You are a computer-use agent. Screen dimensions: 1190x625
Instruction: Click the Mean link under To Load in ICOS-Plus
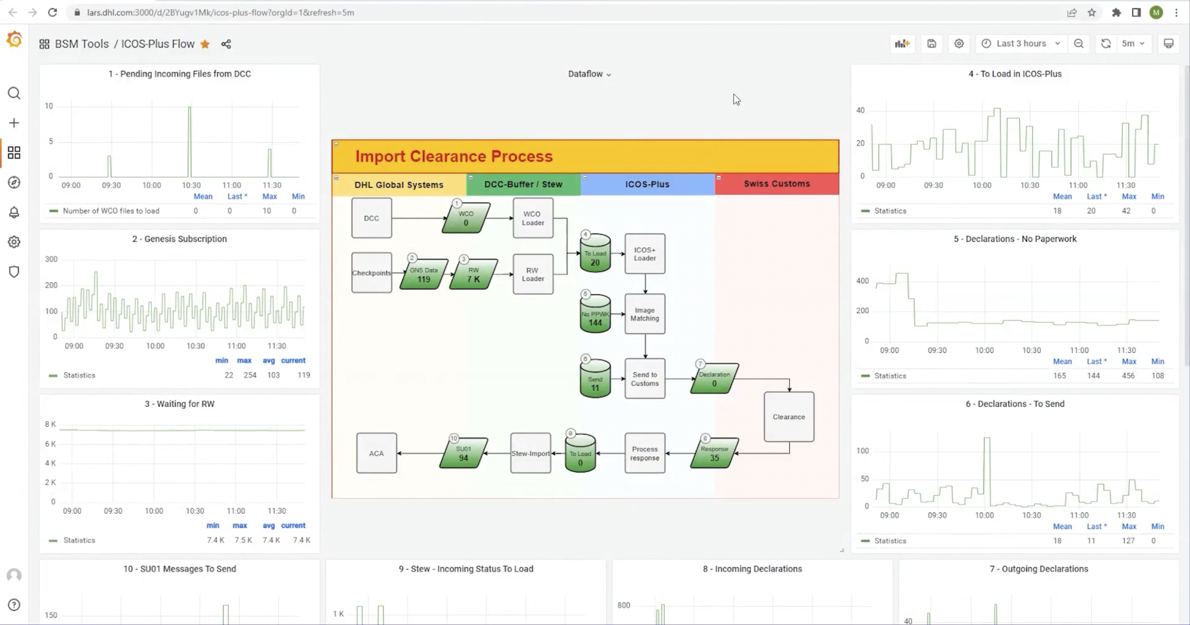[1062, 196]
